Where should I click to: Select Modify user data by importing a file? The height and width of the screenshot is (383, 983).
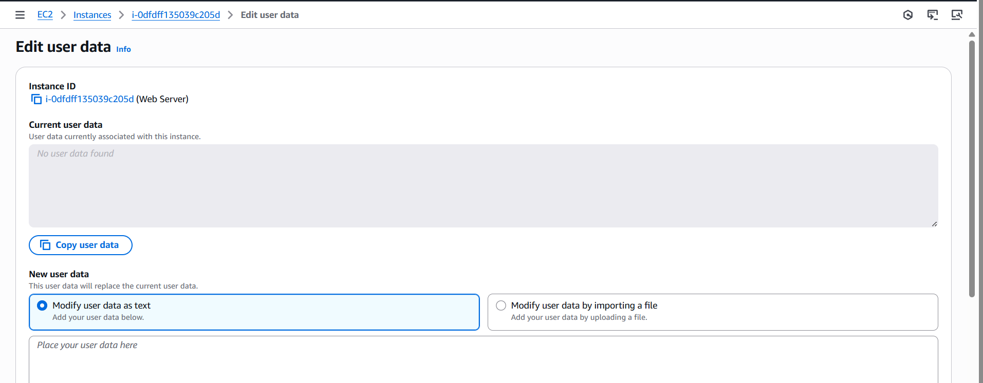click(501, 305)
